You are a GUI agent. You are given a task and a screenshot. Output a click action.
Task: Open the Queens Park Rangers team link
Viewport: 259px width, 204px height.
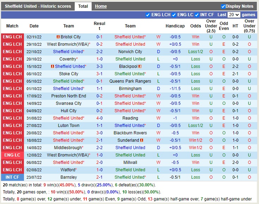(x=130, y=81)
